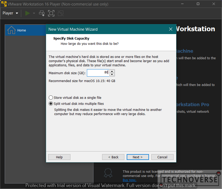The width and height of the screenshot is (222, 189).
Task: Click the Unity mode toolbar icon
Action: [60, 13]
